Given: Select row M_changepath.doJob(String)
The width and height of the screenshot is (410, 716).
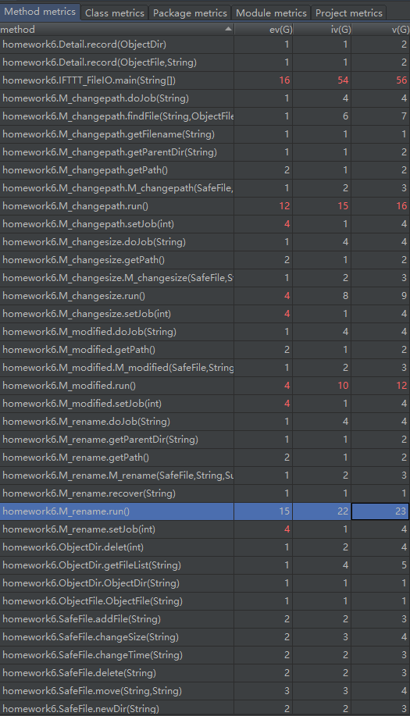Looking at the screenshot, I should point(205,98).
